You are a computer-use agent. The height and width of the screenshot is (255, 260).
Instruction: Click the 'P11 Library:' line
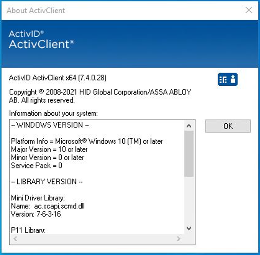(x=28, y=230)
